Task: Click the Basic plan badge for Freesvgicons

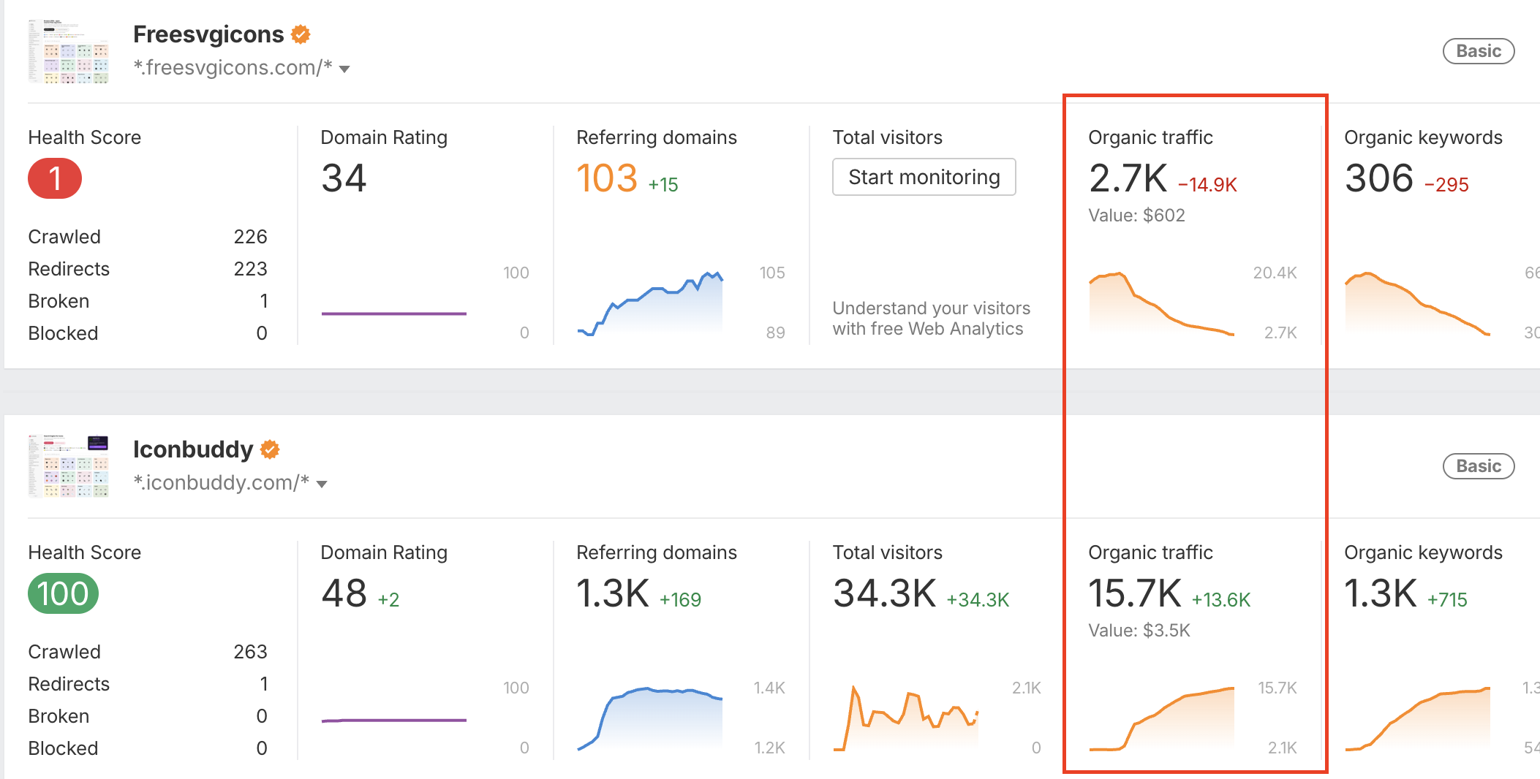Action: [1479, 51]
